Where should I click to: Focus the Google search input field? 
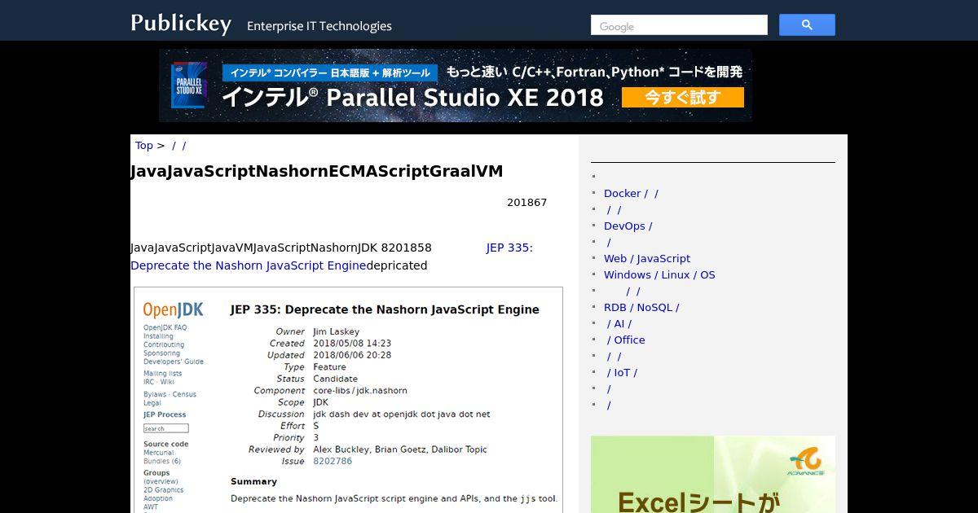[679, 25]
